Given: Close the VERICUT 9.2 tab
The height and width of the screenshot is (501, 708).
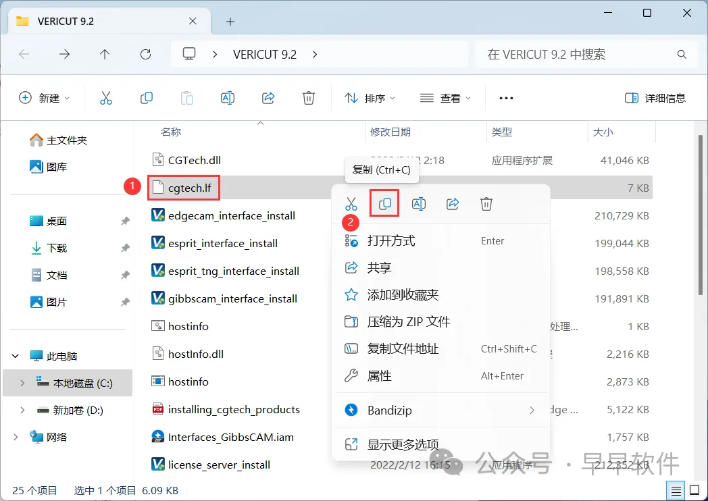Looking at the screenshot, I should 193,21.
